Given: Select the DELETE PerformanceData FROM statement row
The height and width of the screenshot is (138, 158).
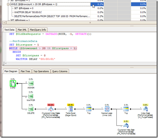Looking at the screenshot, I should click(52, 16).
